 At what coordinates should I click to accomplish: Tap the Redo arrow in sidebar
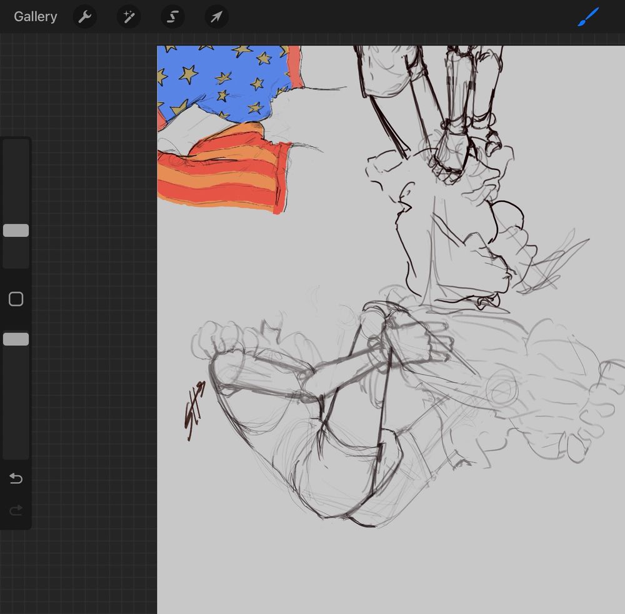point(16,510)
